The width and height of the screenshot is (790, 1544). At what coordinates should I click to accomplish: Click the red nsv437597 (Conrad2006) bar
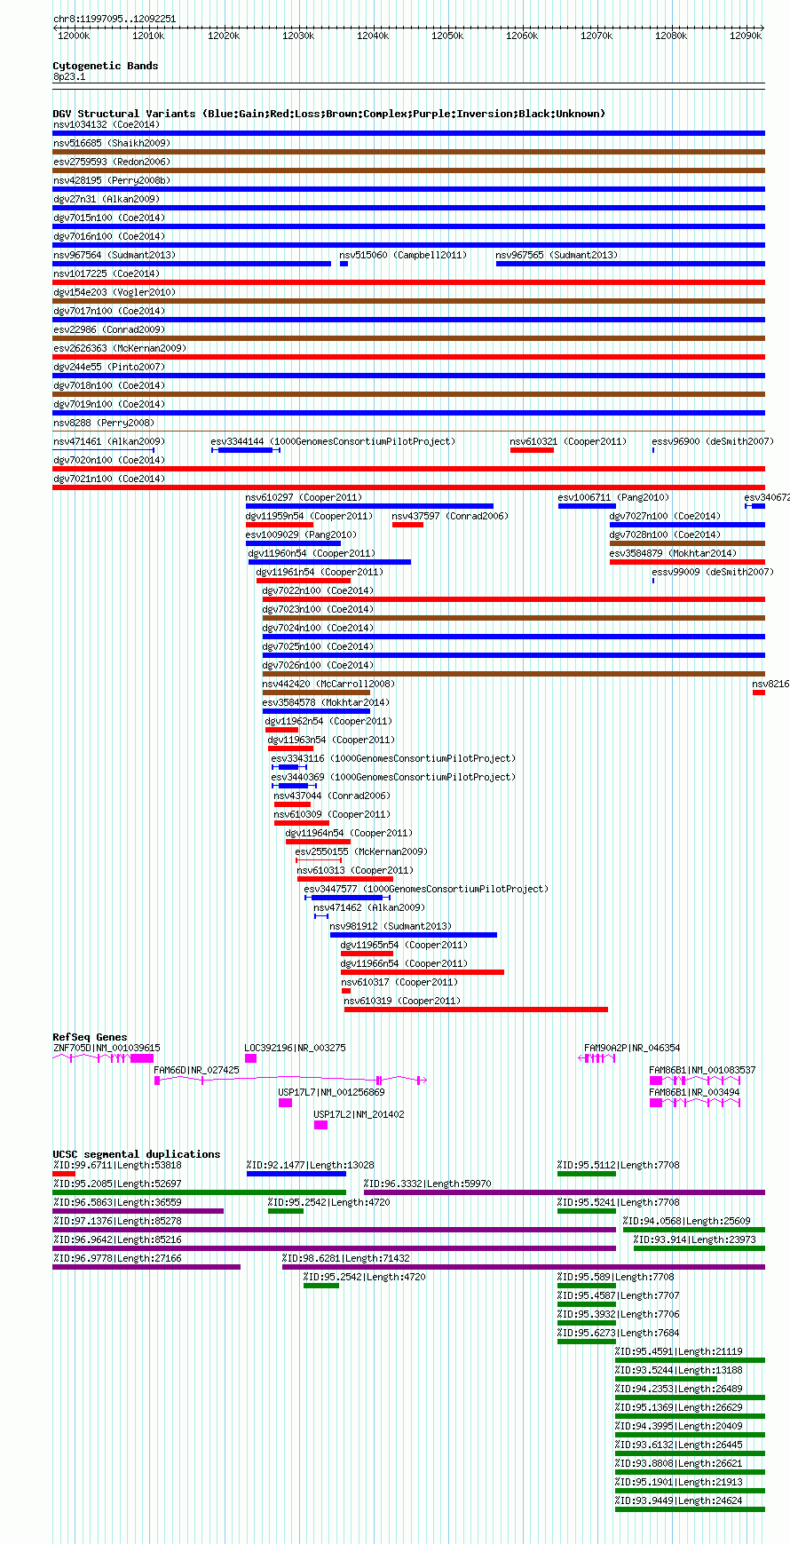coord(407,525)
